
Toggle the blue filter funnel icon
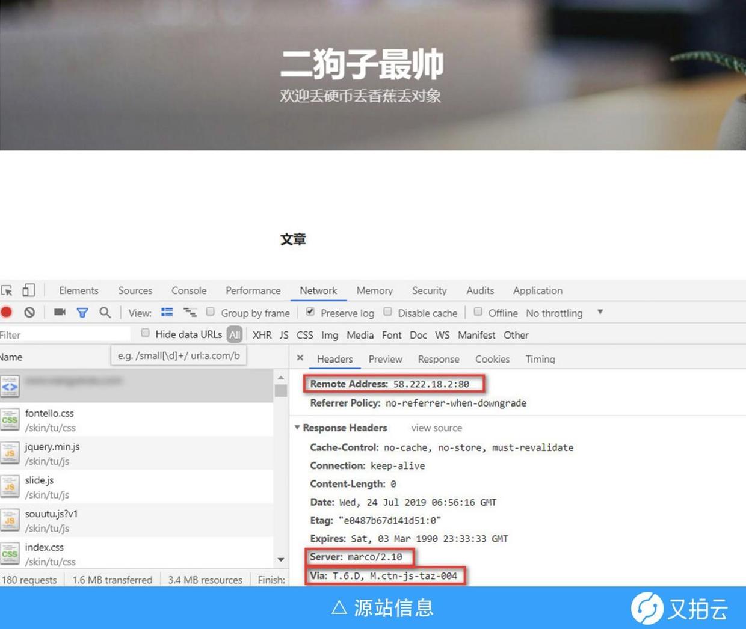(82, 313)
